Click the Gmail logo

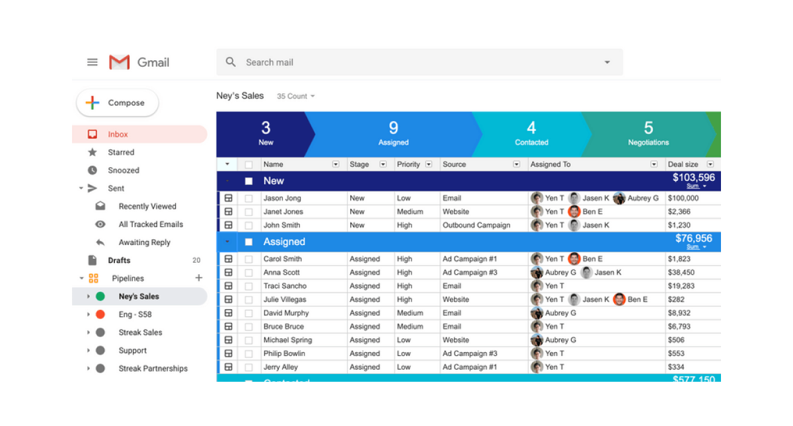tap(139, 62)
